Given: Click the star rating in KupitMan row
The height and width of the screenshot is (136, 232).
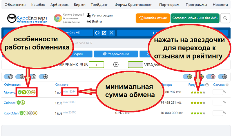Looking at the screenshot, I should click(x=198, y=113).
